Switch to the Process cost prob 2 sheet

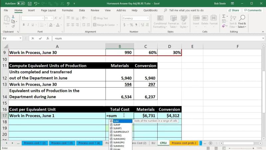[184, 143]
